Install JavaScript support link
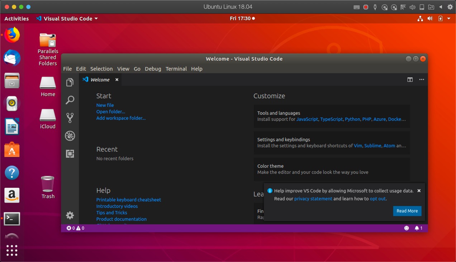 click(x=307, y=119)
